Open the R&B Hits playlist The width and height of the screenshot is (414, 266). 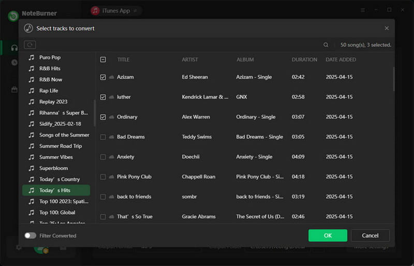coord(56,68)
